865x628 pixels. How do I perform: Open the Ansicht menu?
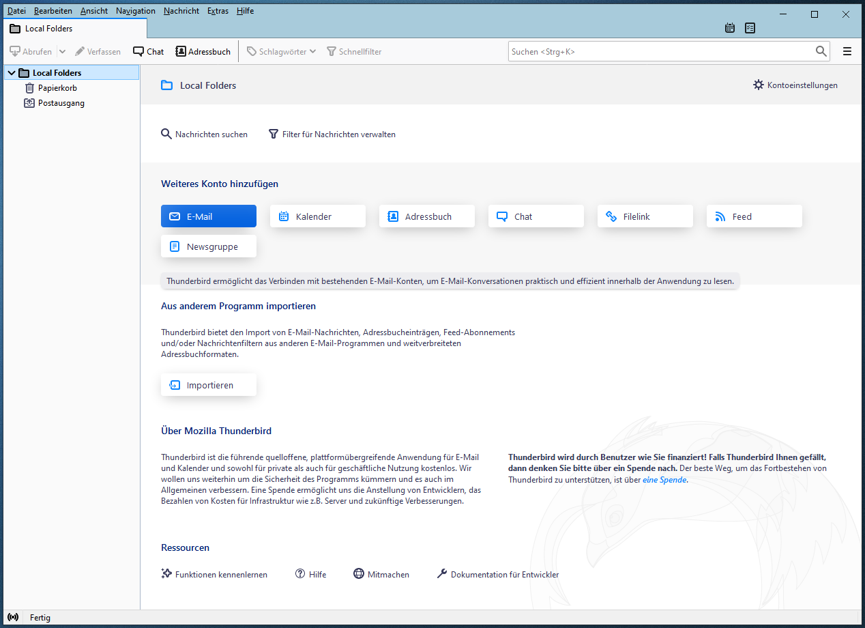pyautogui.click(x=94, y=11)
